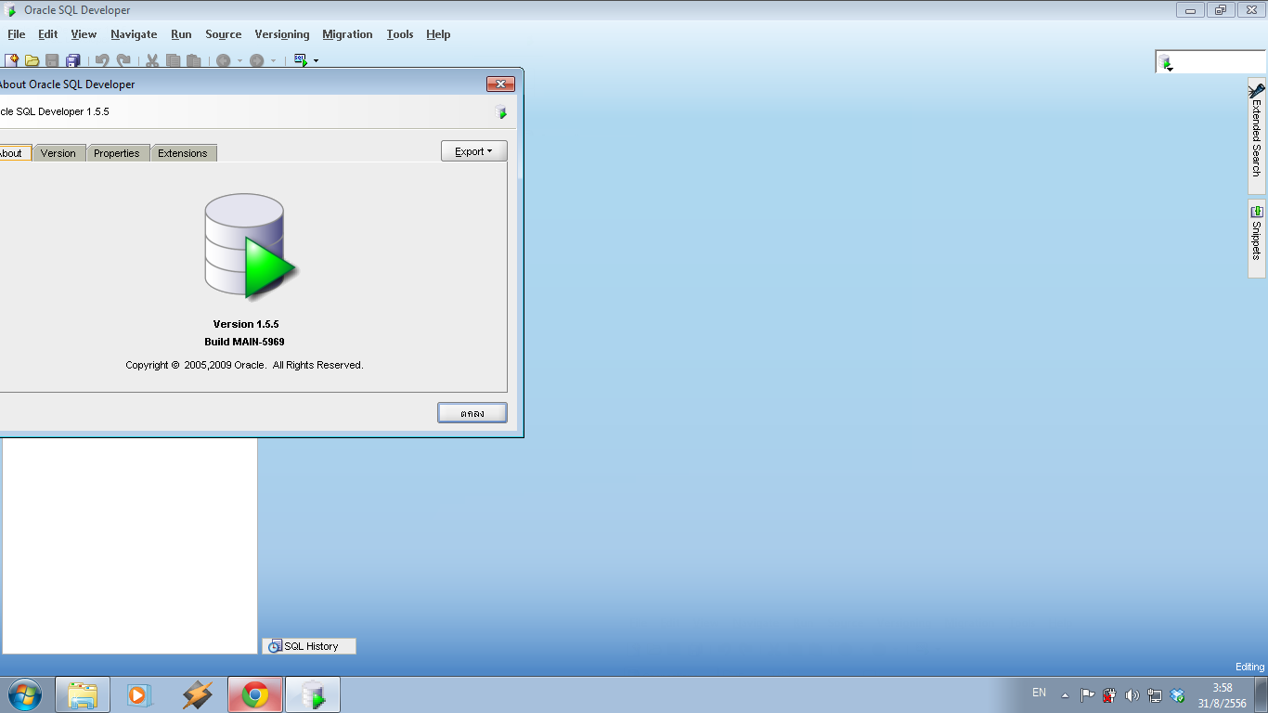Open Windows Explorer from the taskbar
Image resolution: width=1268 pixels, height=713 pixels.
coord(83,694)
